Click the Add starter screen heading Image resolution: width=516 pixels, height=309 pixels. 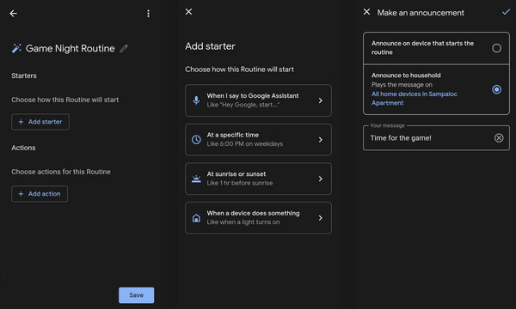click(x=210, y=46)
